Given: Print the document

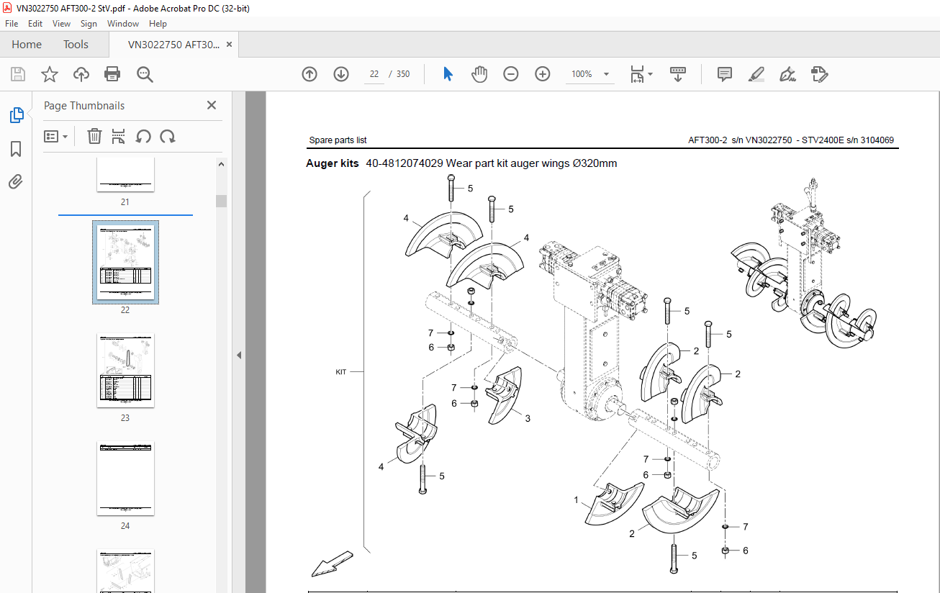Looking at the screenshot, I should [112, 74].
